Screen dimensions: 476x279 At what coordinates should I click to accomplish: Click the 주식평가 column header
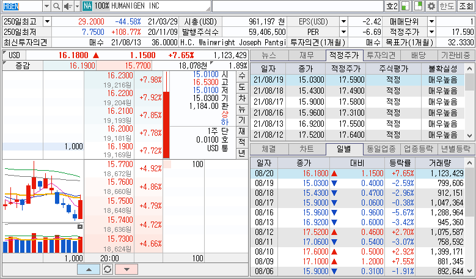click(394, 69)
